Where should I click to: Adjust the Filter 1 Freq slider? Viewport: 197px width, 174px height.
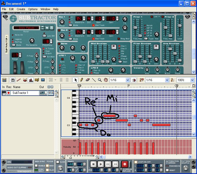point(135,27)
